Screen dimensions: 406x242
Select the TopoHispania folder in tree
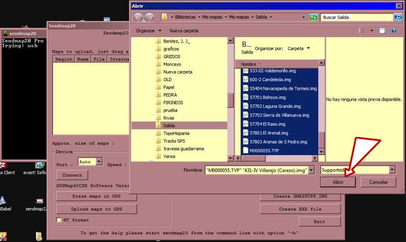176,133
